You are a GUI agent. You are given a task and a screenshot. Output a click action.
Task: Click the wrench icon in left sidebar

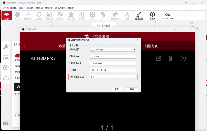coord(6,47)
